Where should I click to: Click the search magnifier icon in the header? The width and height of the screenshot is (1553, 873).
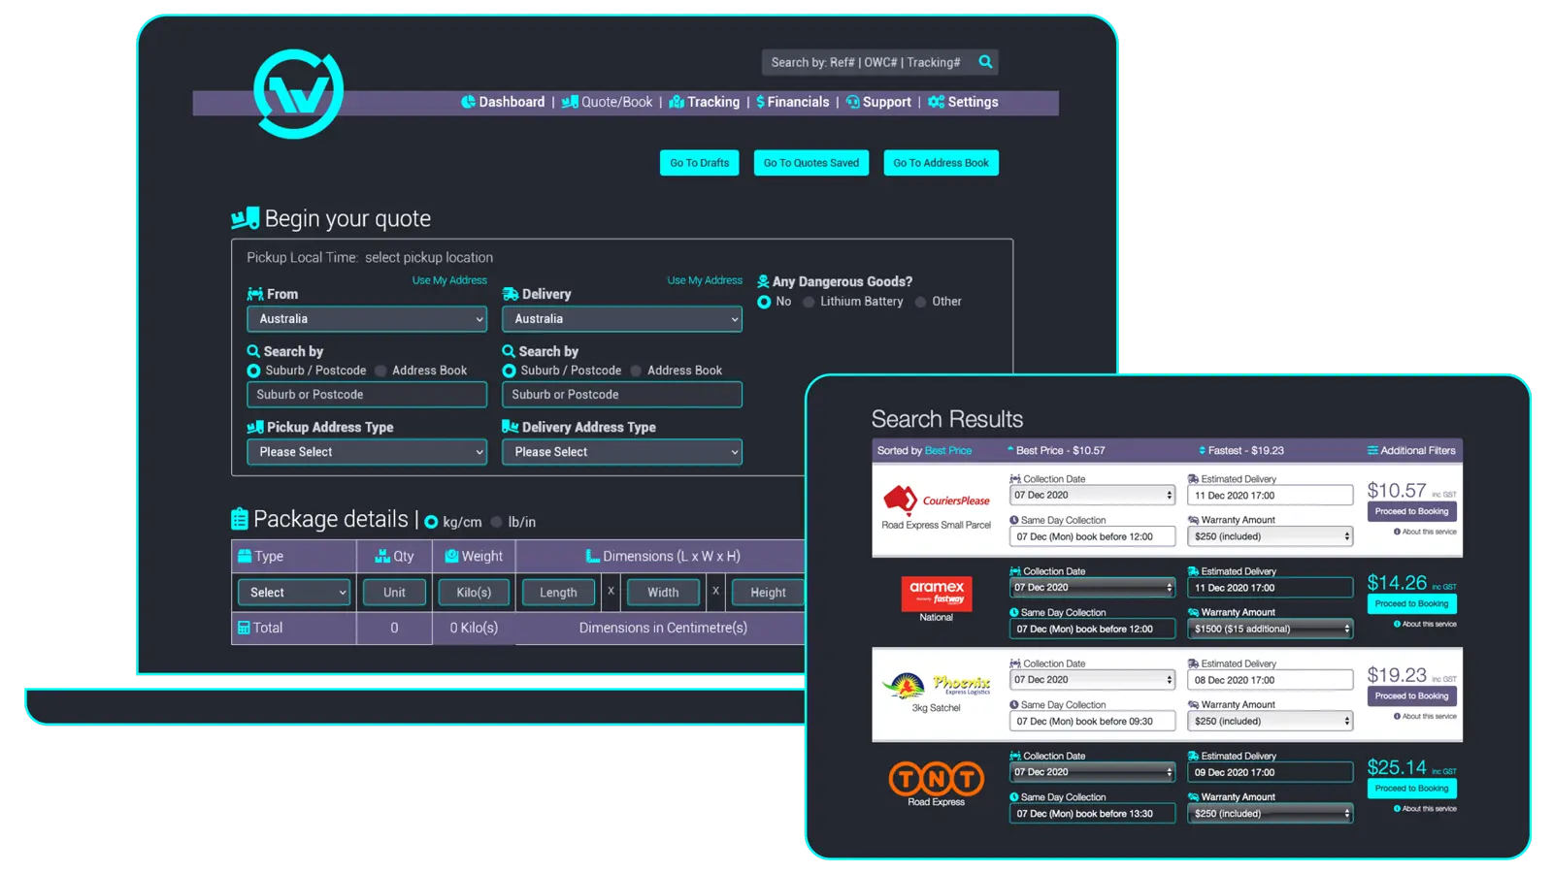coord(985,62)
